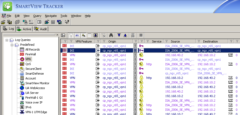Switch to the Audit tab
This screenshot has width=240, height=115.
tap(41, 29)
